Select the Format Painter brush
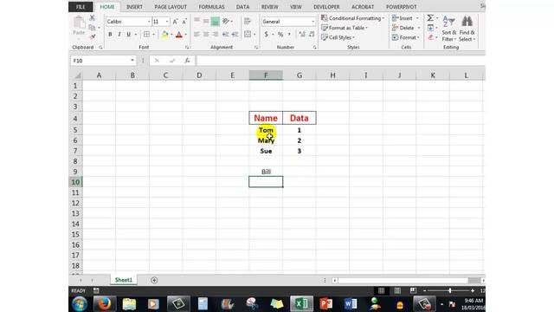The image size is (554, 312). (93, 36)
